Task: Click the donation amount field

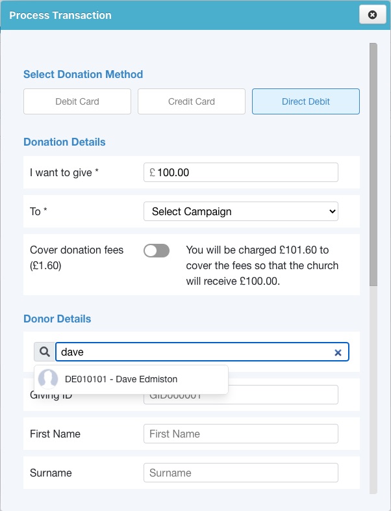Action: [x=241, y=172]
